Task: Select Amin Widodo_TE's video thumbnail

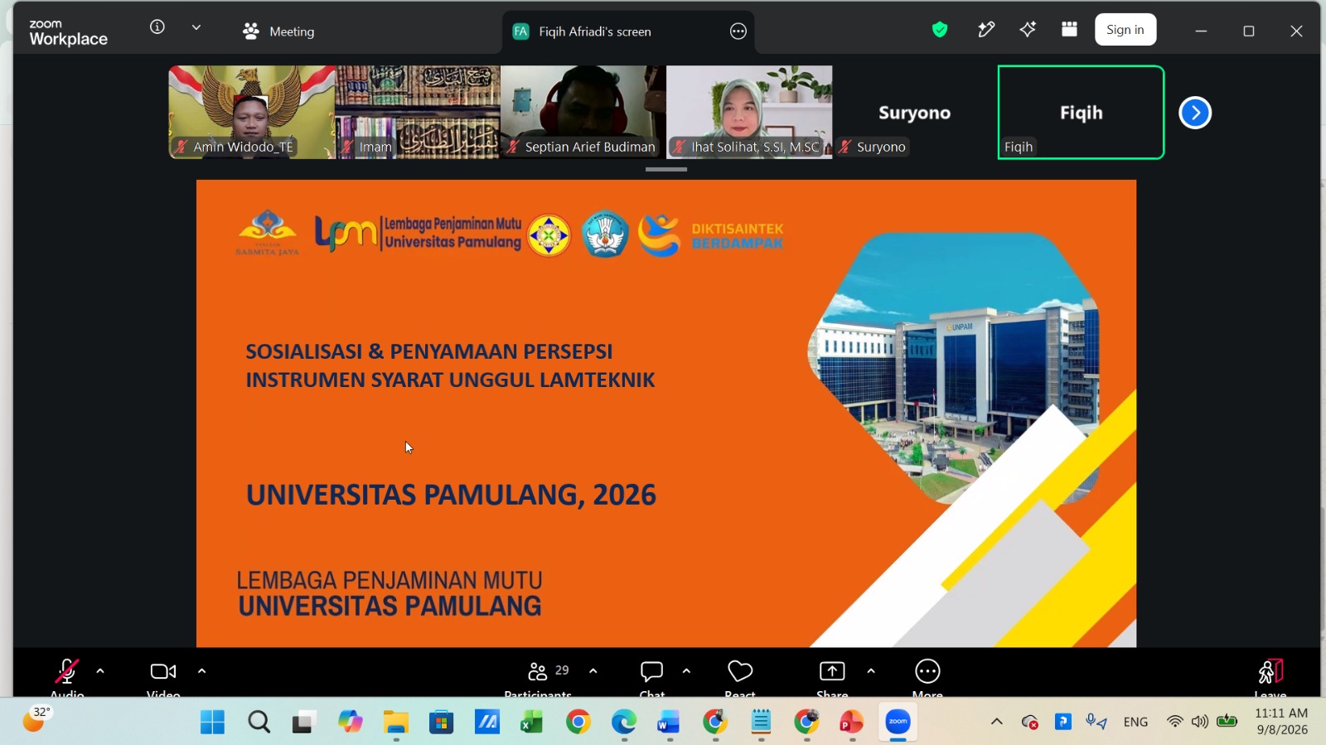Action: (x=252, y=112)
